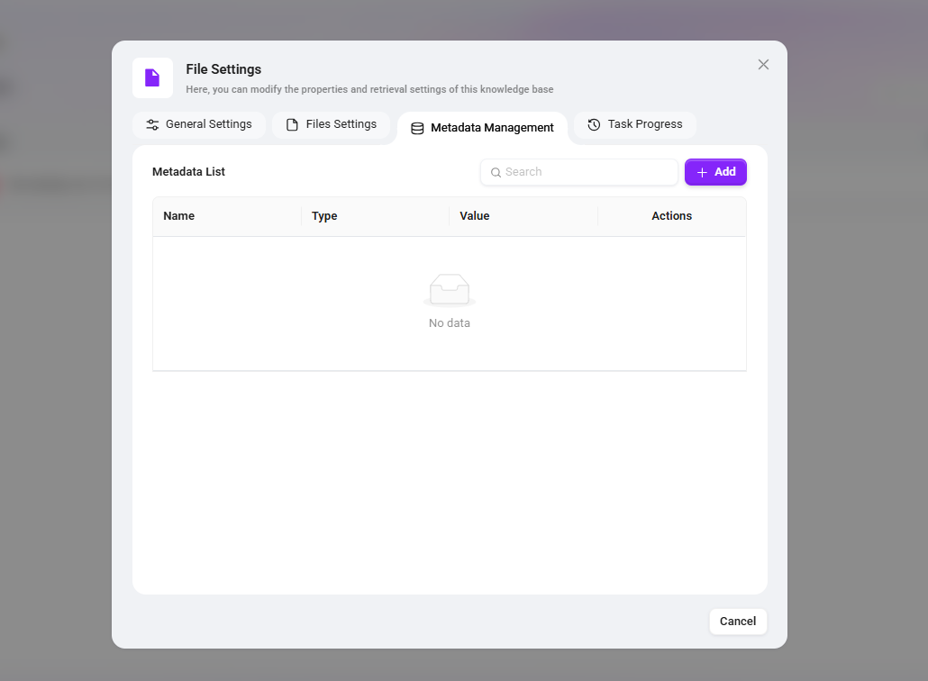Click the Actions column header

point(672,216)
